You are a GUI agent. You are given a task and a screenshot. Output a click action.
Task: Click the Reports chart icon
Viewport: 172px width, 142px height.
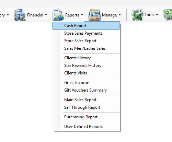tap(58, 15)
